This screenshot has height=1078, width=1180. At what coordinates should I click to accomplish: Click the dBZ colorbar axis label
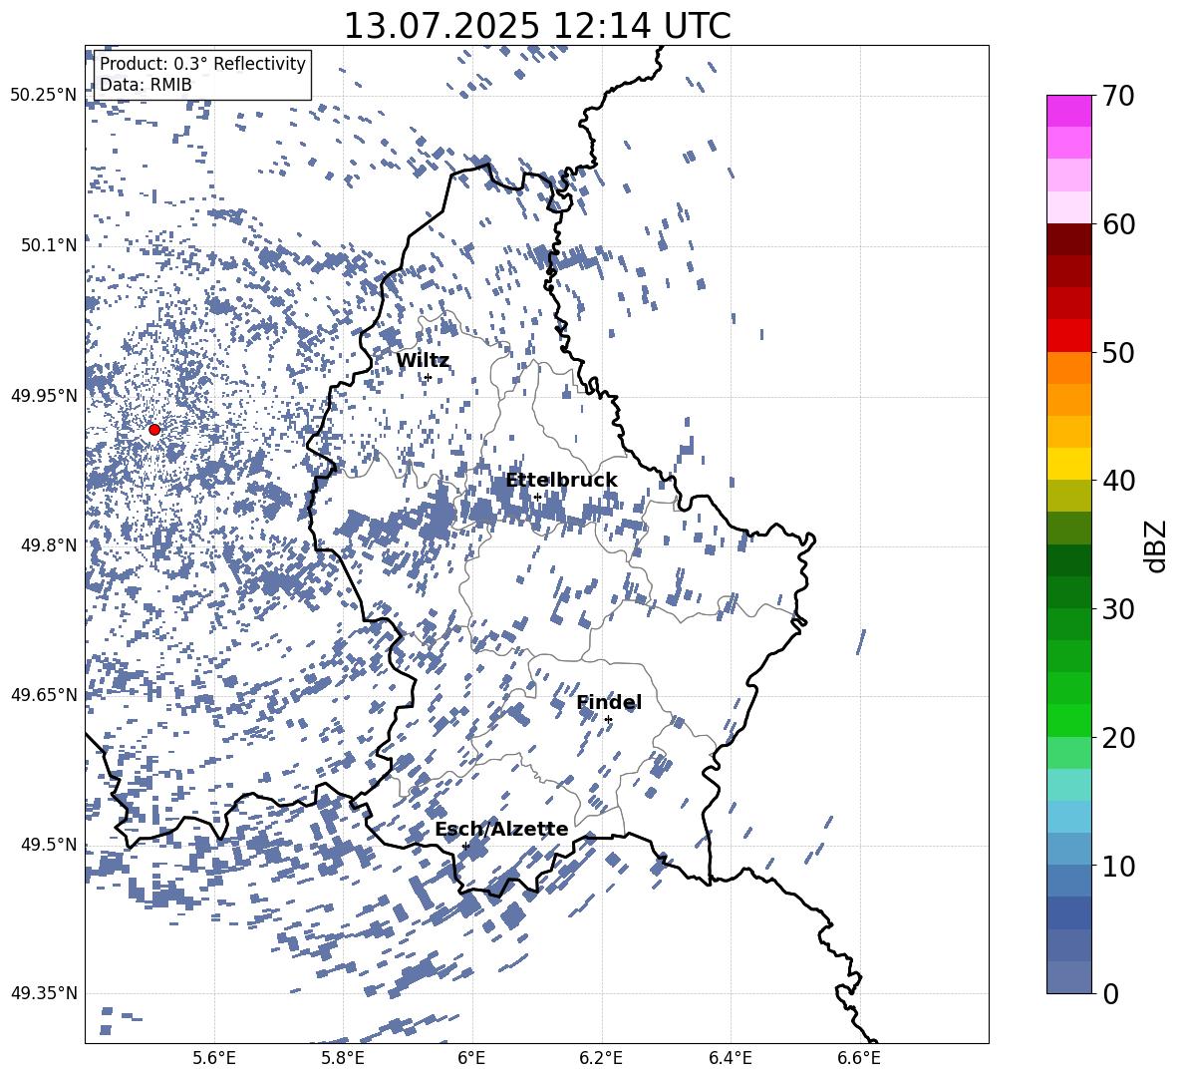click(1155, 545)
